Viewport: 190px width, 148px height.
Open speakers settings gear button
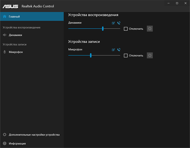150,29
